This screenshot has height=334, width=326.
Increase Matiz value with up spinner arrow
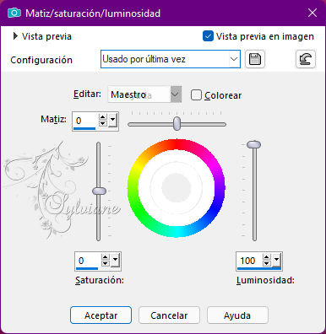[103, 117]
